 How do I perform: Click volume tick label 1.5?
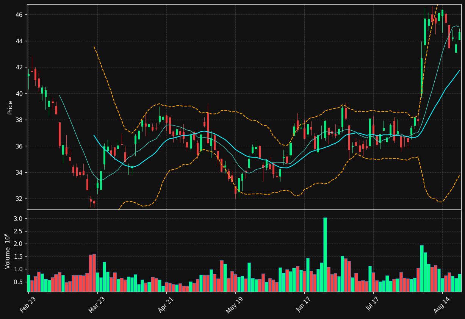pyautogui.click(x=19, y=257)
